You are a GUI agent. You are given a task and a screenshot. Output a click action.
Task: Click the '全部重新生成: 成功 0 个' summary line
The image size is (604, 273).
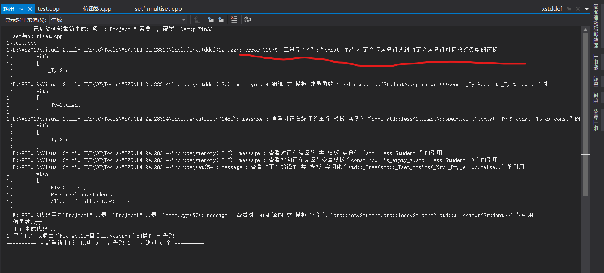tap(105, 243)
